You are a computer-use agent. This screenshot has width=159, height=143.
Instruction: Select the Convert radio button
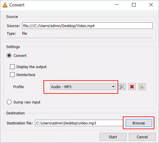coord(9,55)
